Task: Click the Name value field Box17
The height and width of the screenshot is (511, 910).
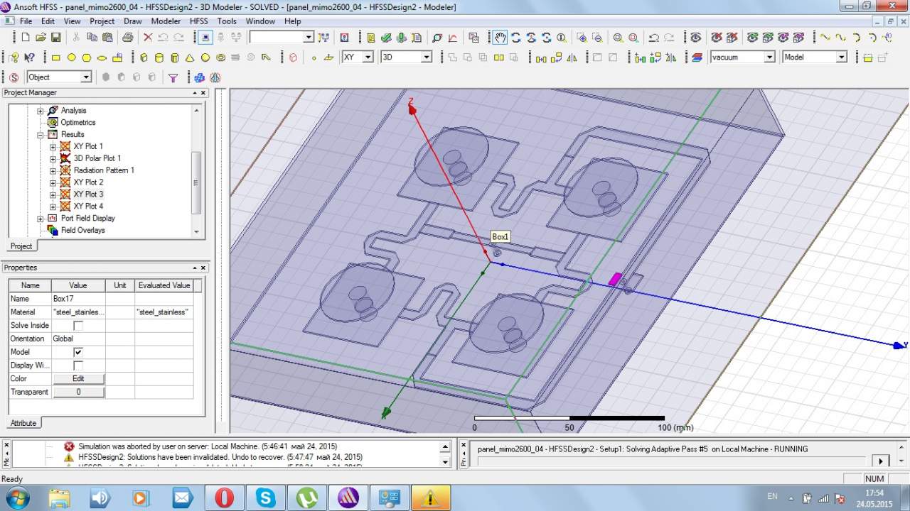Action: coord(78,299)
